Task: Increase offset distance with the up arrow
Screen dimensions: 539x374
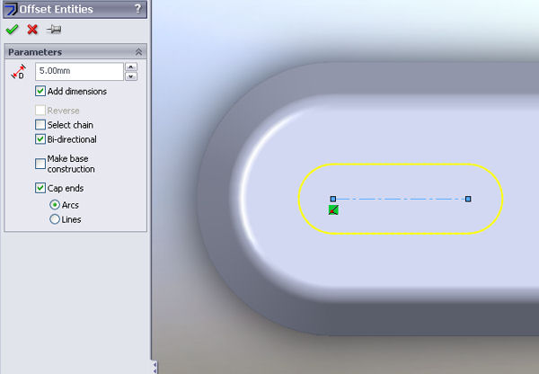Action: coord(131,67)
